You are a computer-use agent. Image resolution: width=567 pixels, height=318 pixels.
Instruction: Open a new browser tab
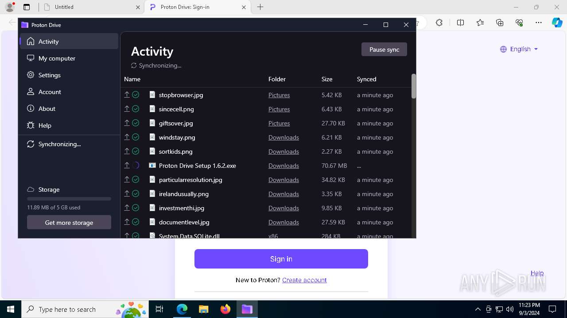[x=260, y=7]
